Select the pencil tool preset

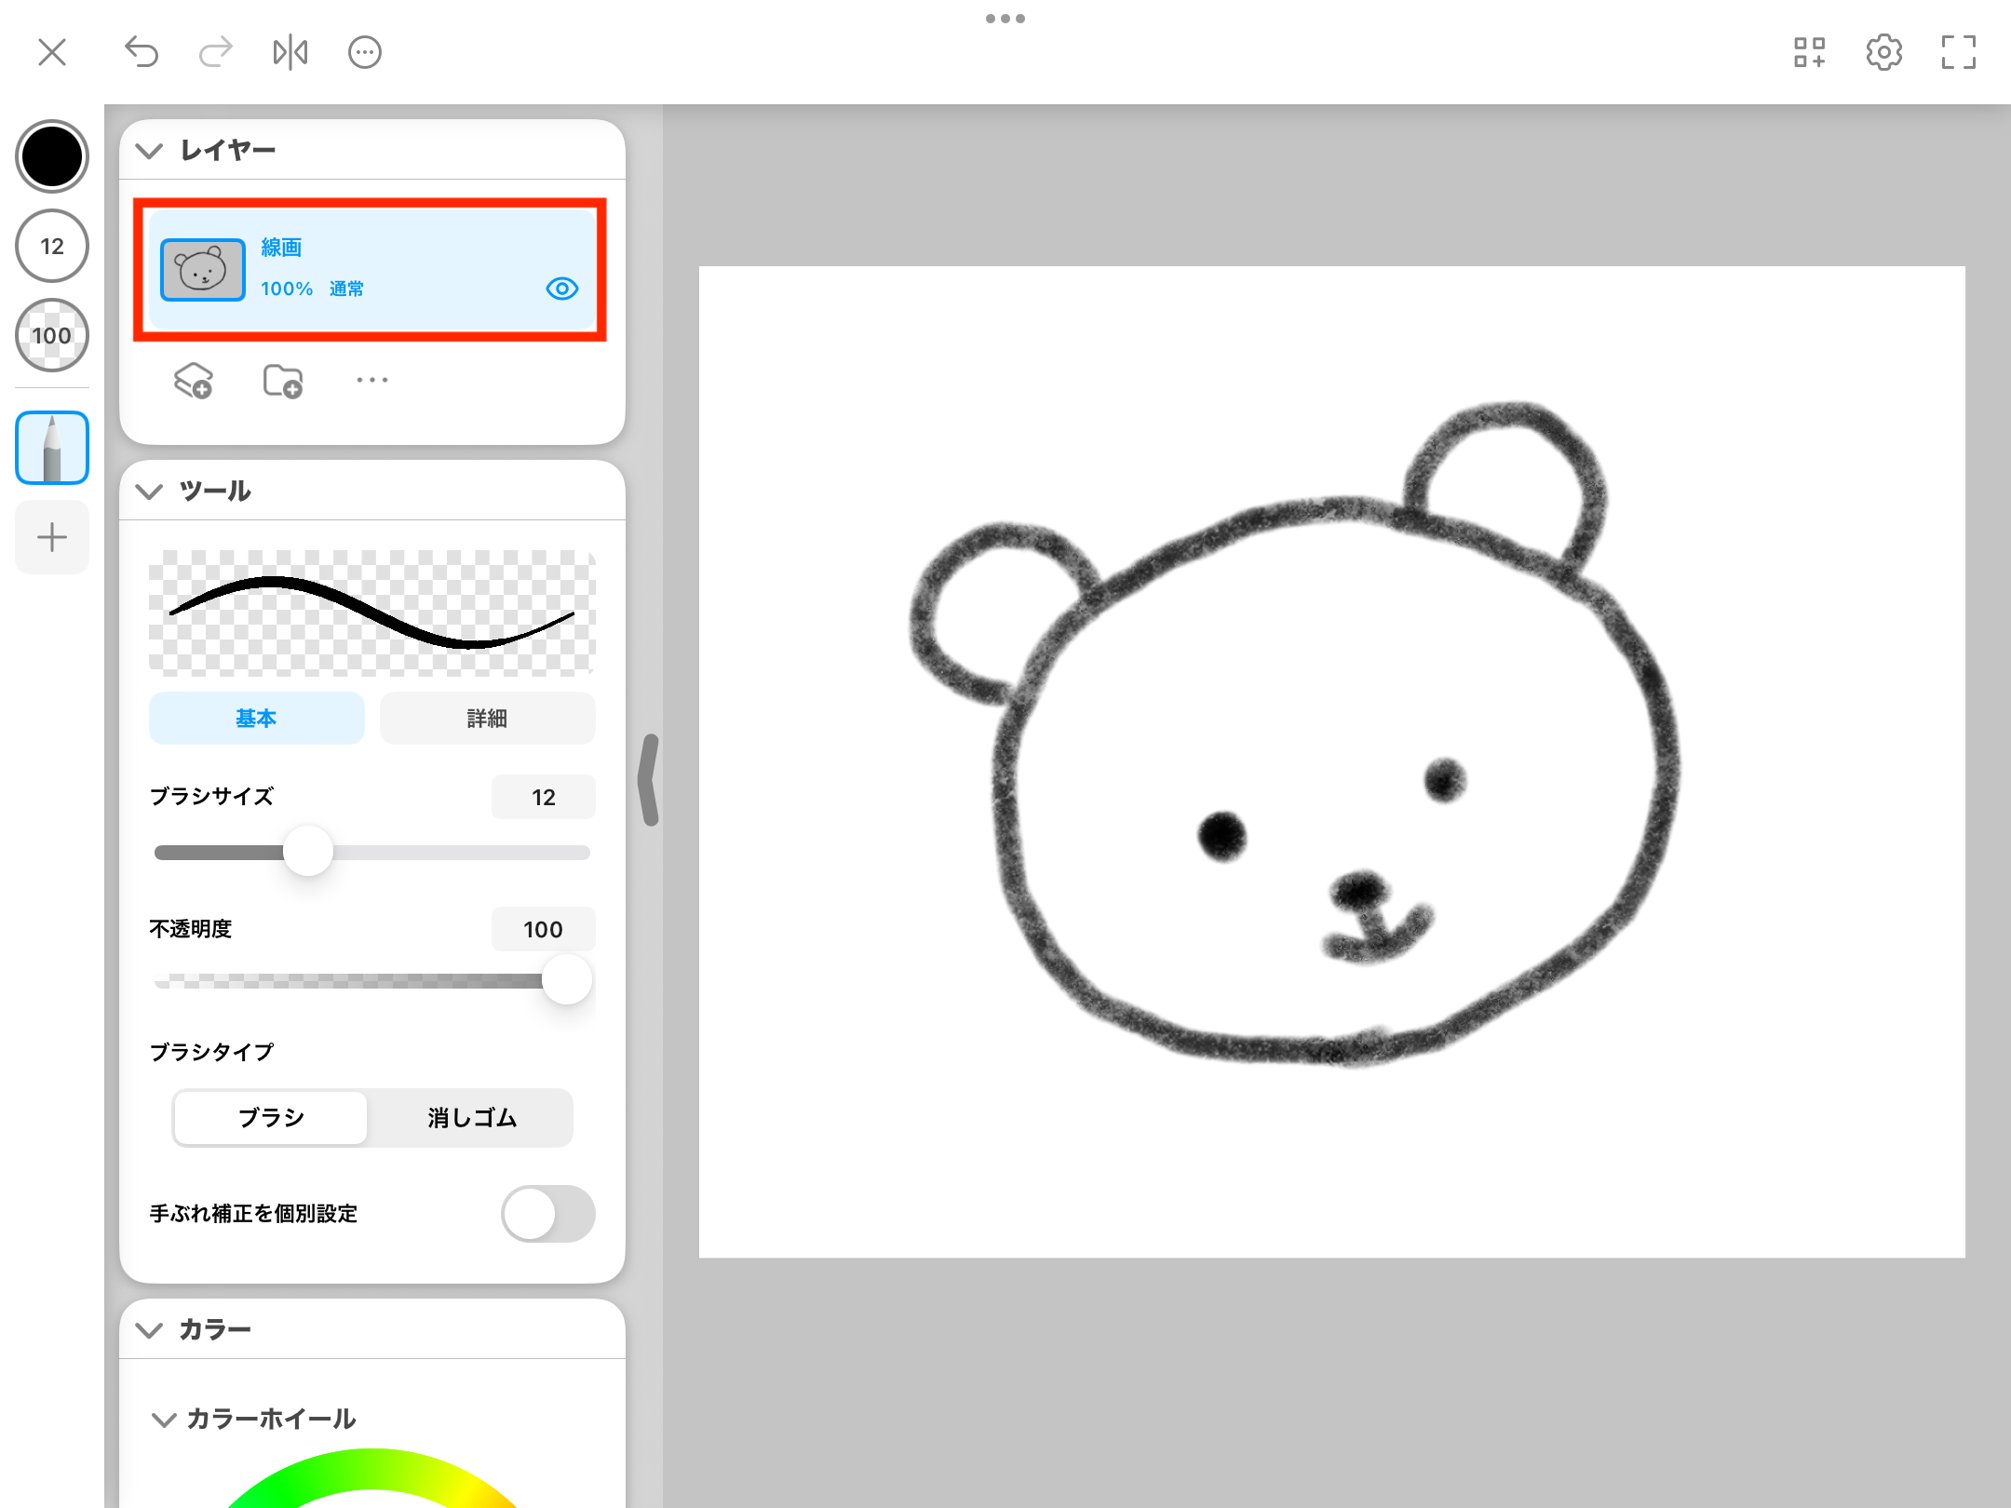click(x=52, y=448)
